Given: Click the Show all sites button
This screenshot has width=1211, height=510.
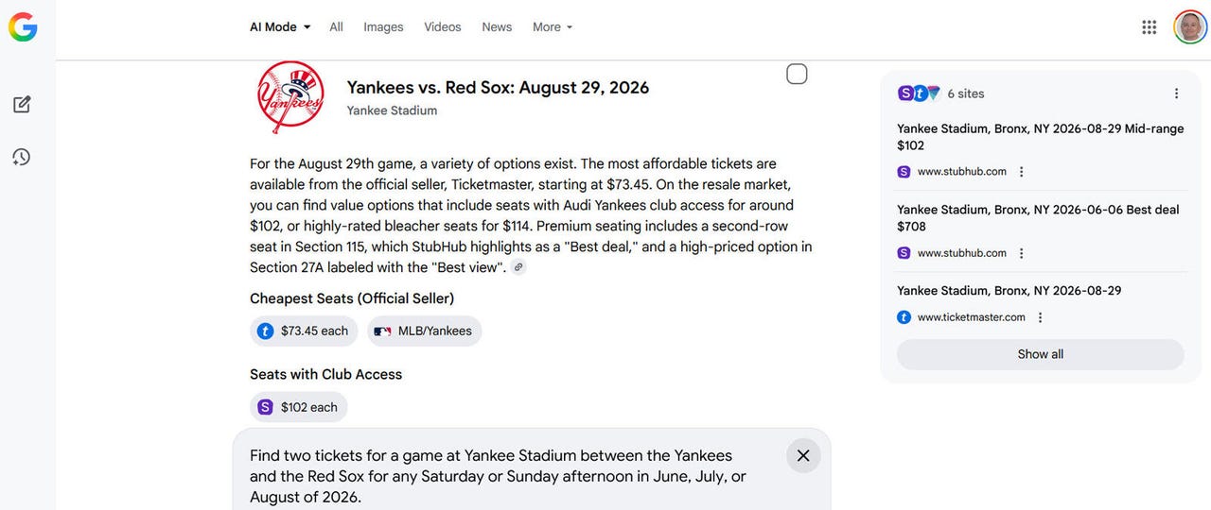Looking at the screenshot, I should (x=1040, y=354).
